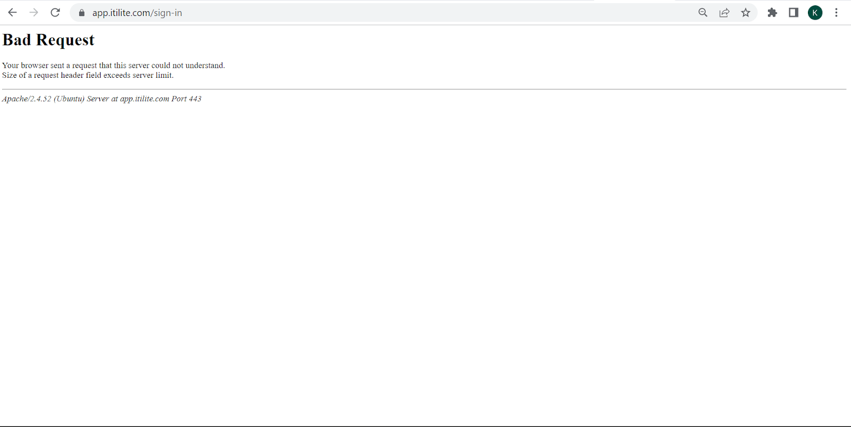Click the Bad Request heading
This screenshot has width=851, height=427.
[x=48, y=40]
